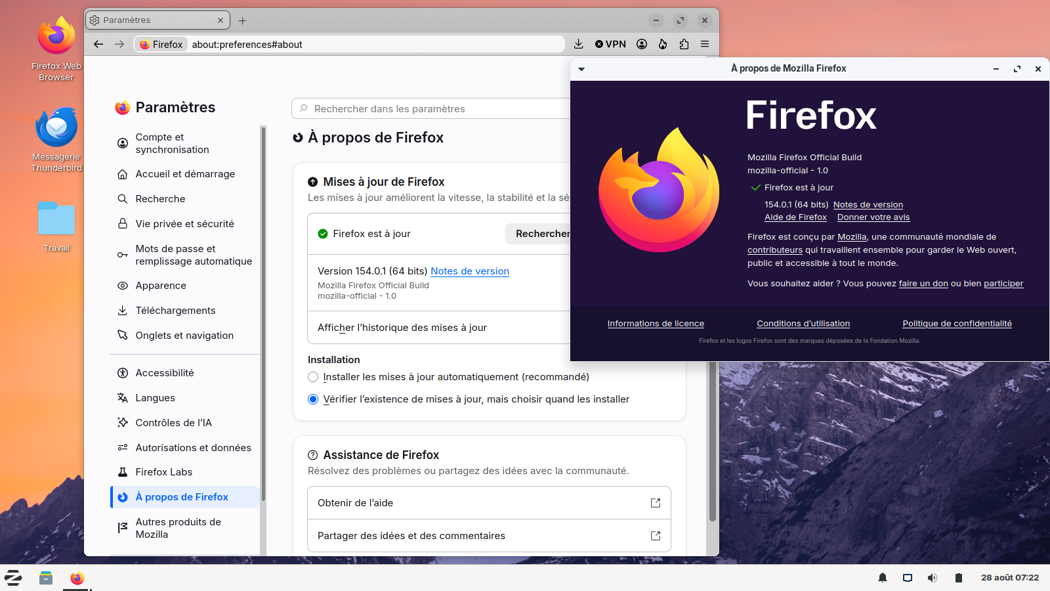Select À propos de Firefox in sidebar

click(185, 497)
